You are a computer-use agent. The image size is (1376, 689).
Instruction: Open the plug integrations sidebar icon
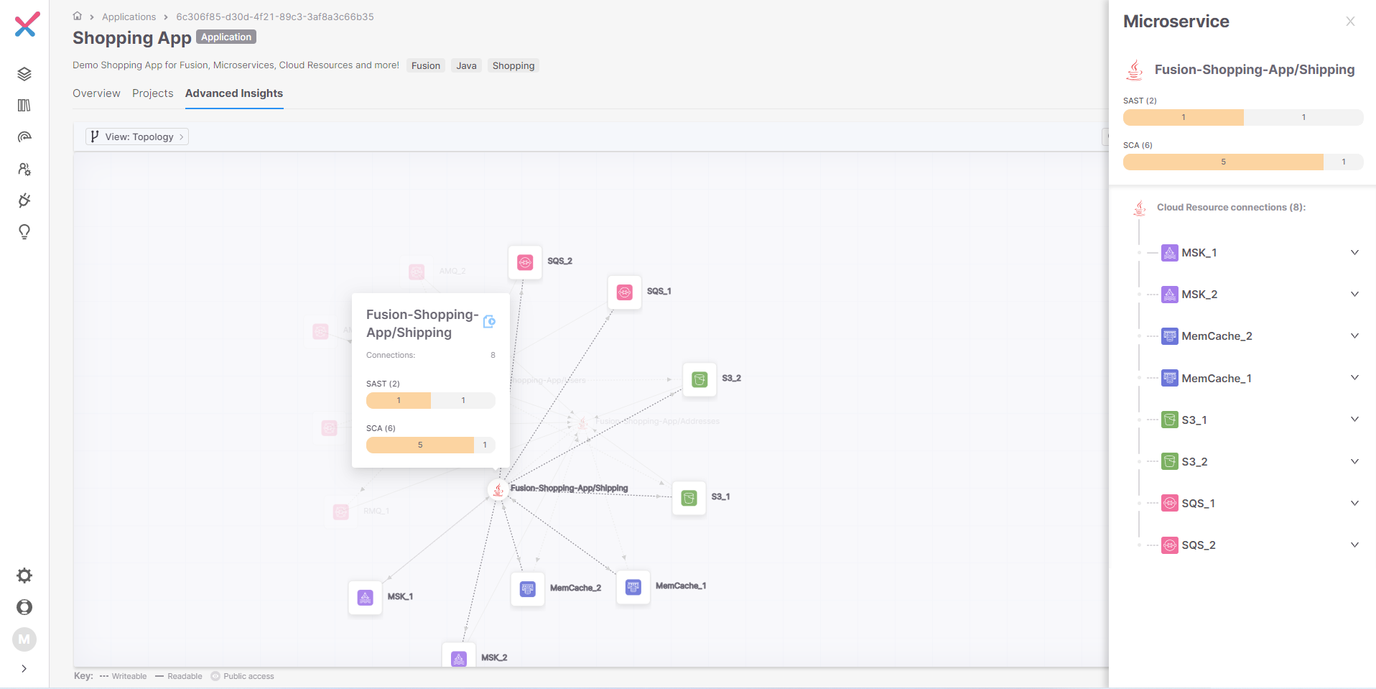coord(24,200)
